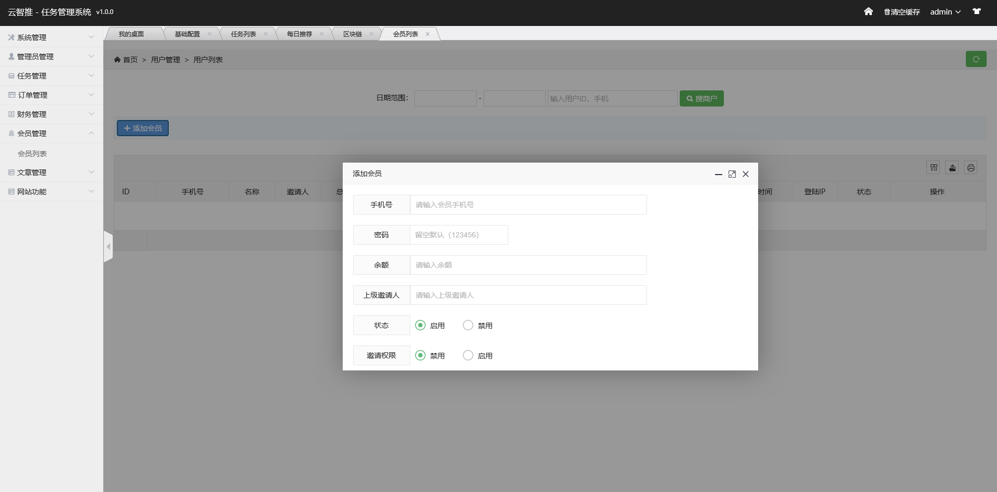Click the 添加会员 button

[x=143, y=128]
